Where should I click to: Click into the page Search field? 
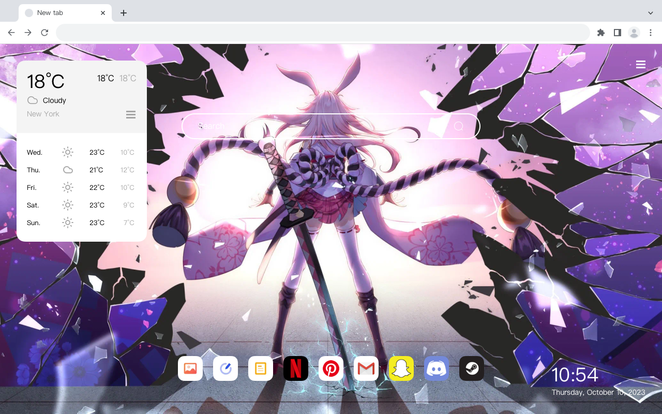click(331, 126)
